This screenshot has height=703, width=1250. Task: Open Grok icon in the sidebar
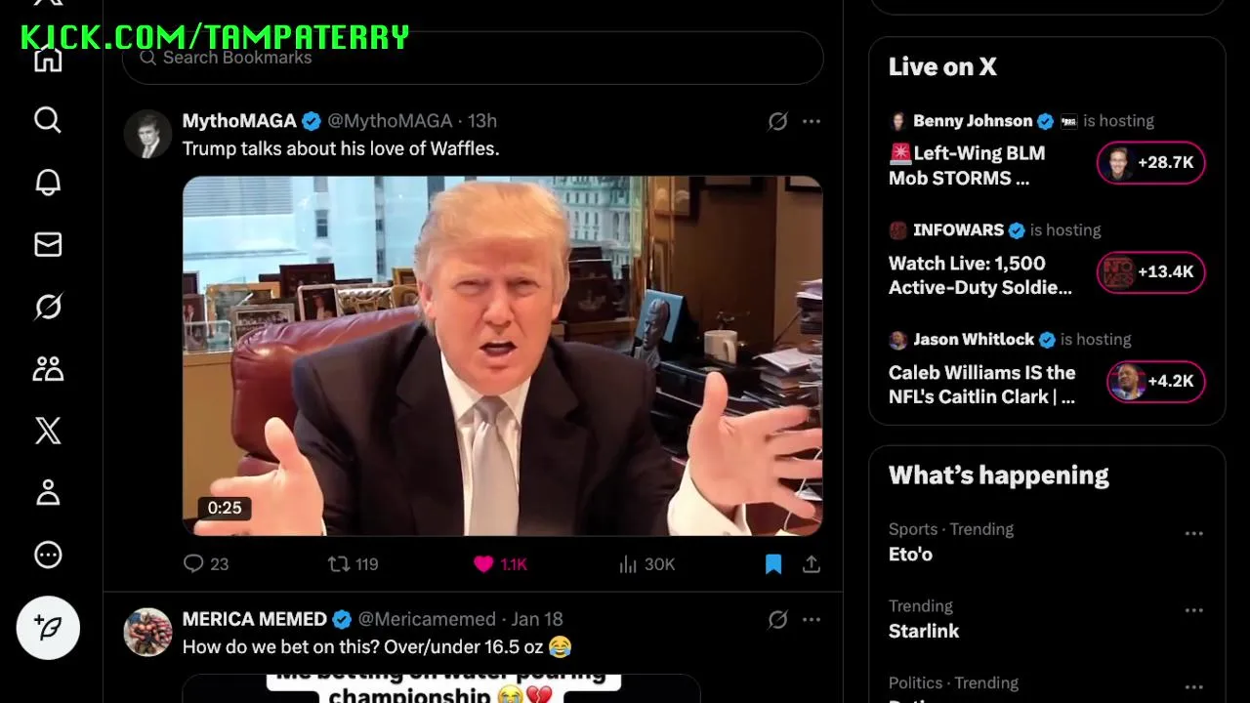48,307
